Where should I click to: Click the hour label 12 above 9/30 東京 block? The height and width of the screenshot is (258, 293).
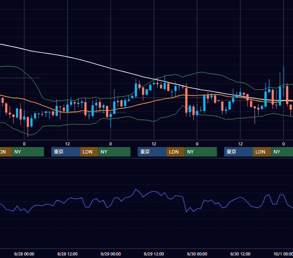240,144
